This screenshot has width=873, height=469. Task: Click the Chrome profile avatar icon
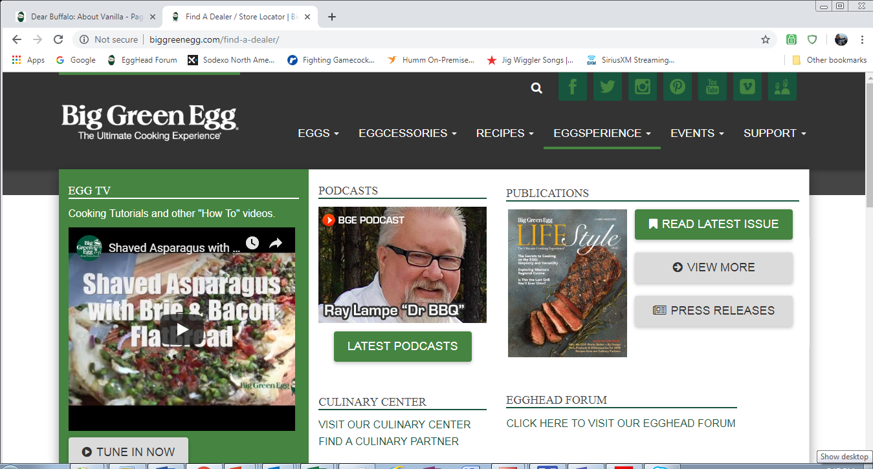[841, 39]
